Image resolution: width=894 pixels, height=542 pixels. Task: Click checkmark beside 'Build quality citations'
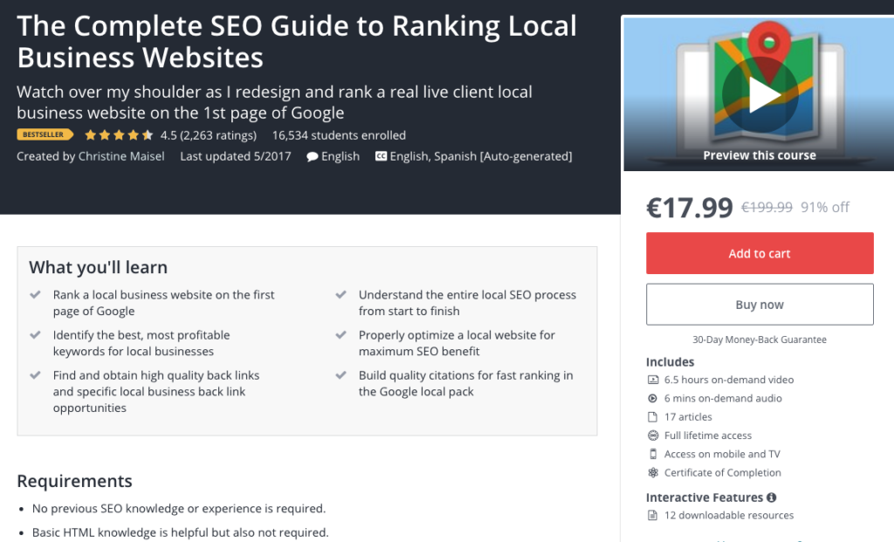click(x=341, y=375)
